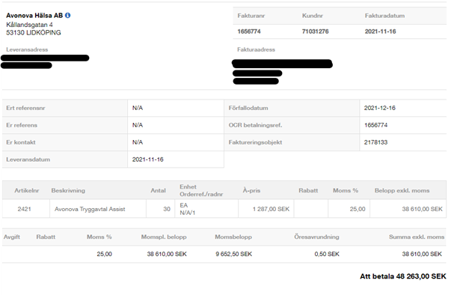Select the total under Summa exkl. moms
This screenshot has height=295, width=460.
[422, 254]
